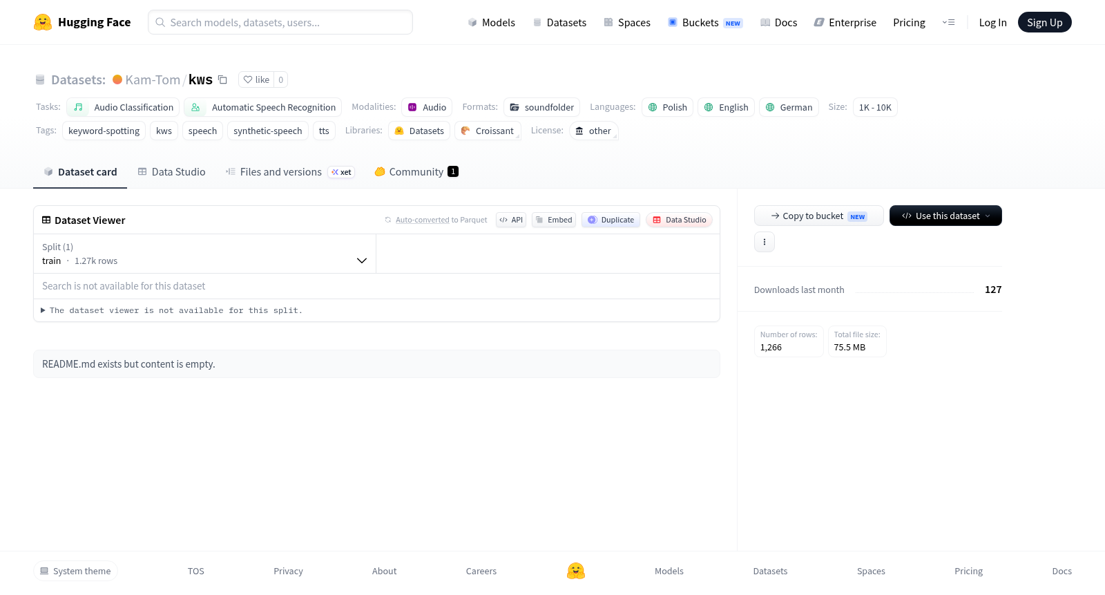This screenshot has width=1105, height=595.
Task: Click the soundfolder format tag
Action: [x=541, y=107]
